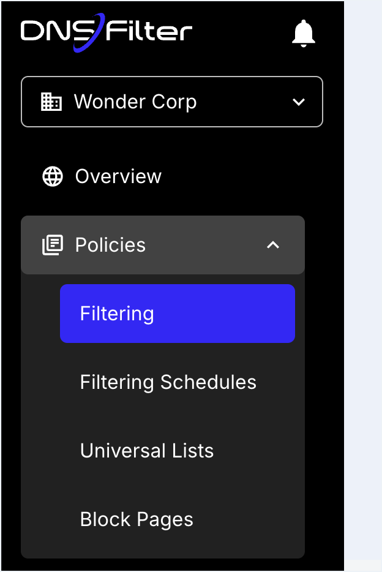Click the globe icon next to Overview
Image resolution: width=382 pixels, height=572 pixels.
53,176
